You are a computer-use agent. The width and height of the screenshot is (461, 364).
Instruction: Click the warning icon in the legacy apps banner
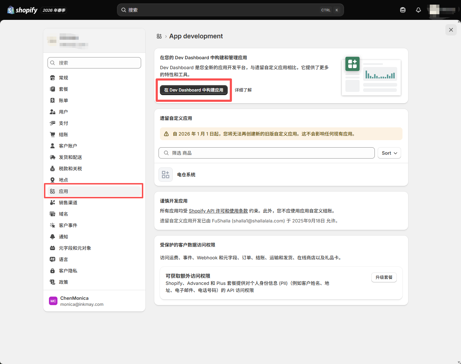tap(166, 134)
